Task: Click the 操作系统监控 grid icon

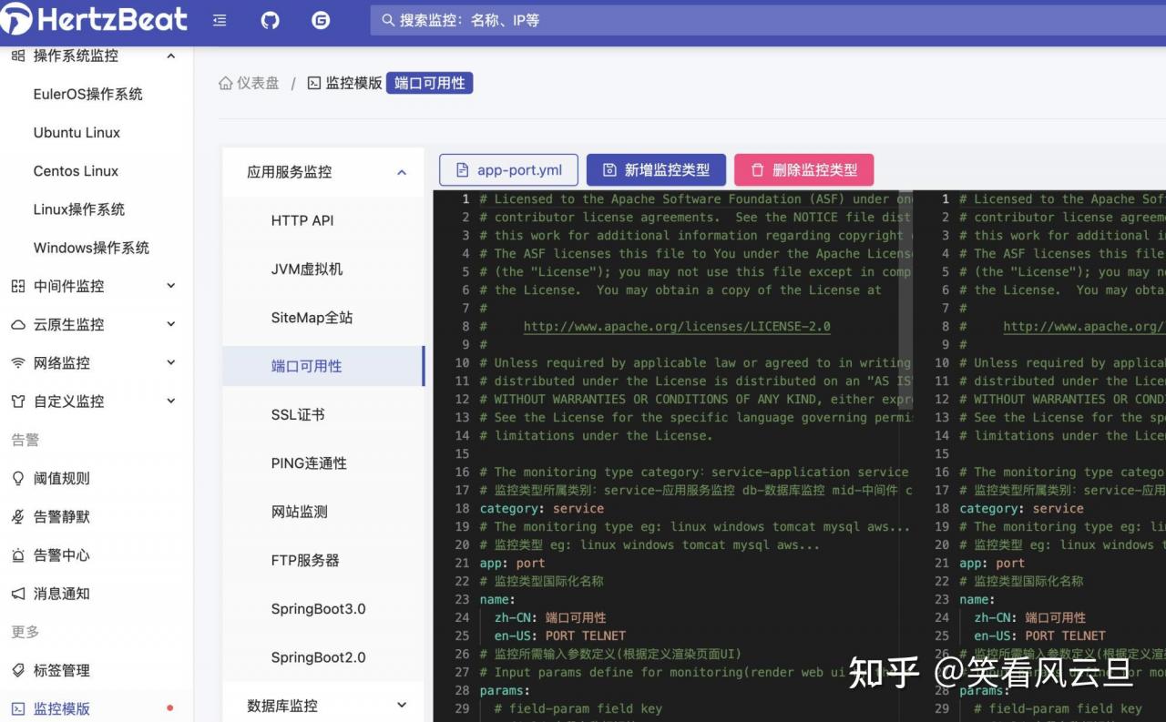Action: point(17,56)
